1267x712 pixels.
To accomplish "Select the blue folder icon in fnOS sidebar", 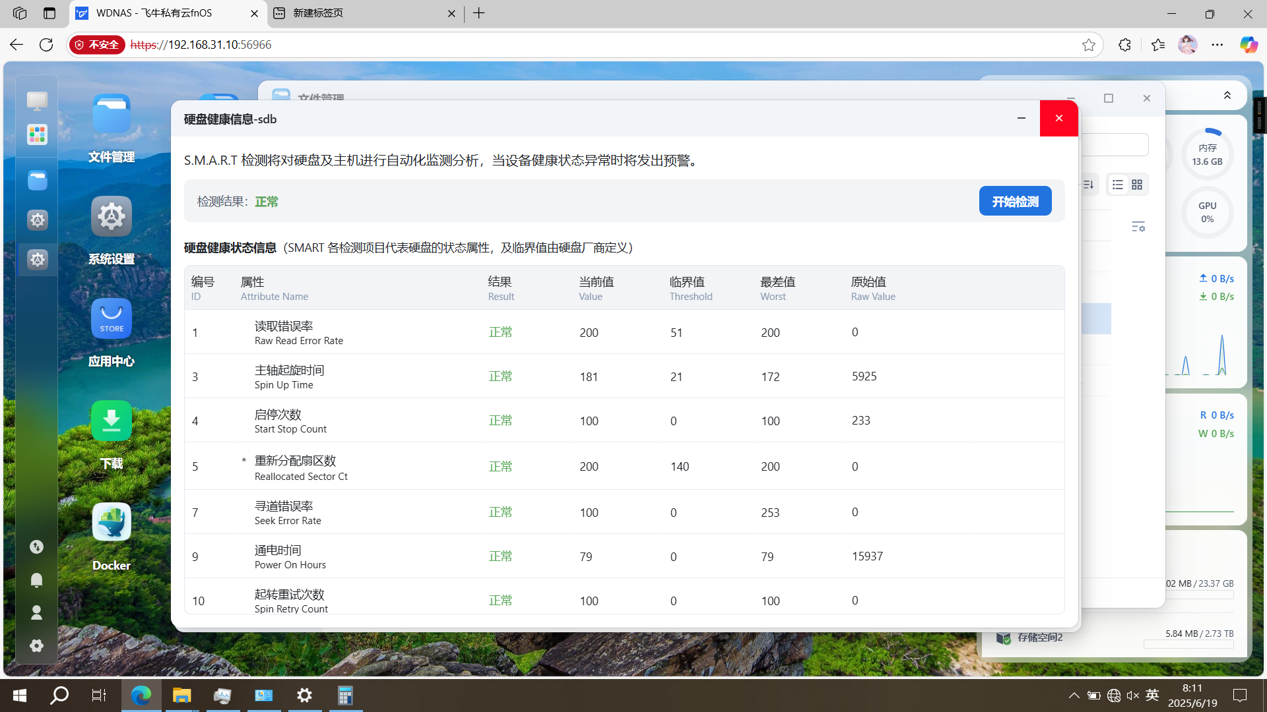I will (x=37, y=180).
